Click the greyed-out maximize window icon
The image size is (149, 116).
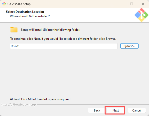[x=132, y=4]
